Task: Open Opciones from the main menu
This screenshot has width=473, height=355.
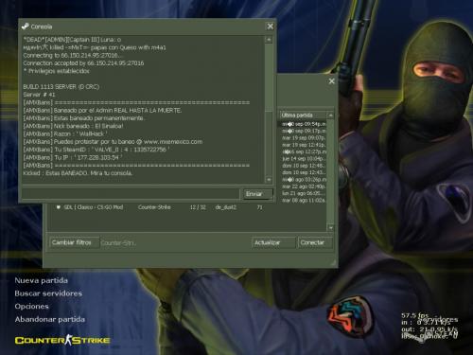Action: pos(32,307)
